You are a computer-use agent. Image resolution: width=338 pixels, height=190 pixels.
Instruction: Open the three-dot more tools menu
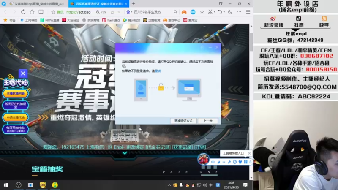(x=239, y=12)
